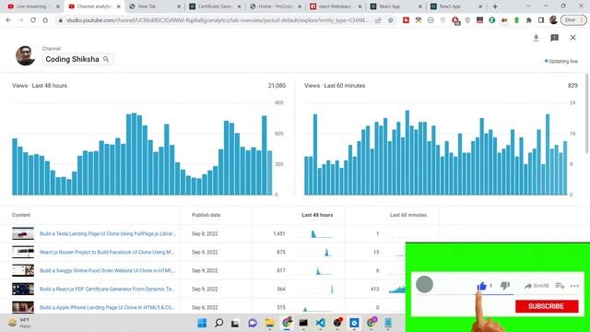Click the red SUBSCRIBE button

click(547, 306)
